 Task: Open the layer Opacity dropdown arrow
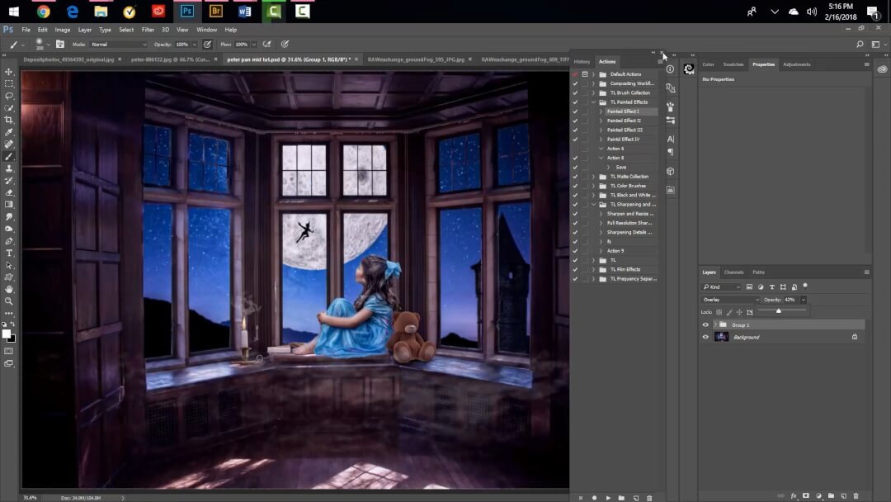click(804, 300)
